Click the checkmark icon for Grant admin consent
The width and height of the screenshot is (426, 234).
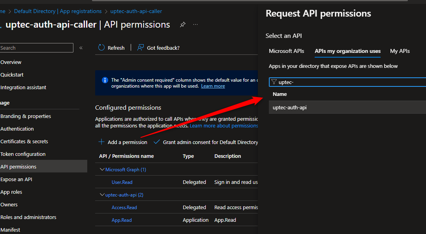point(157,142)
